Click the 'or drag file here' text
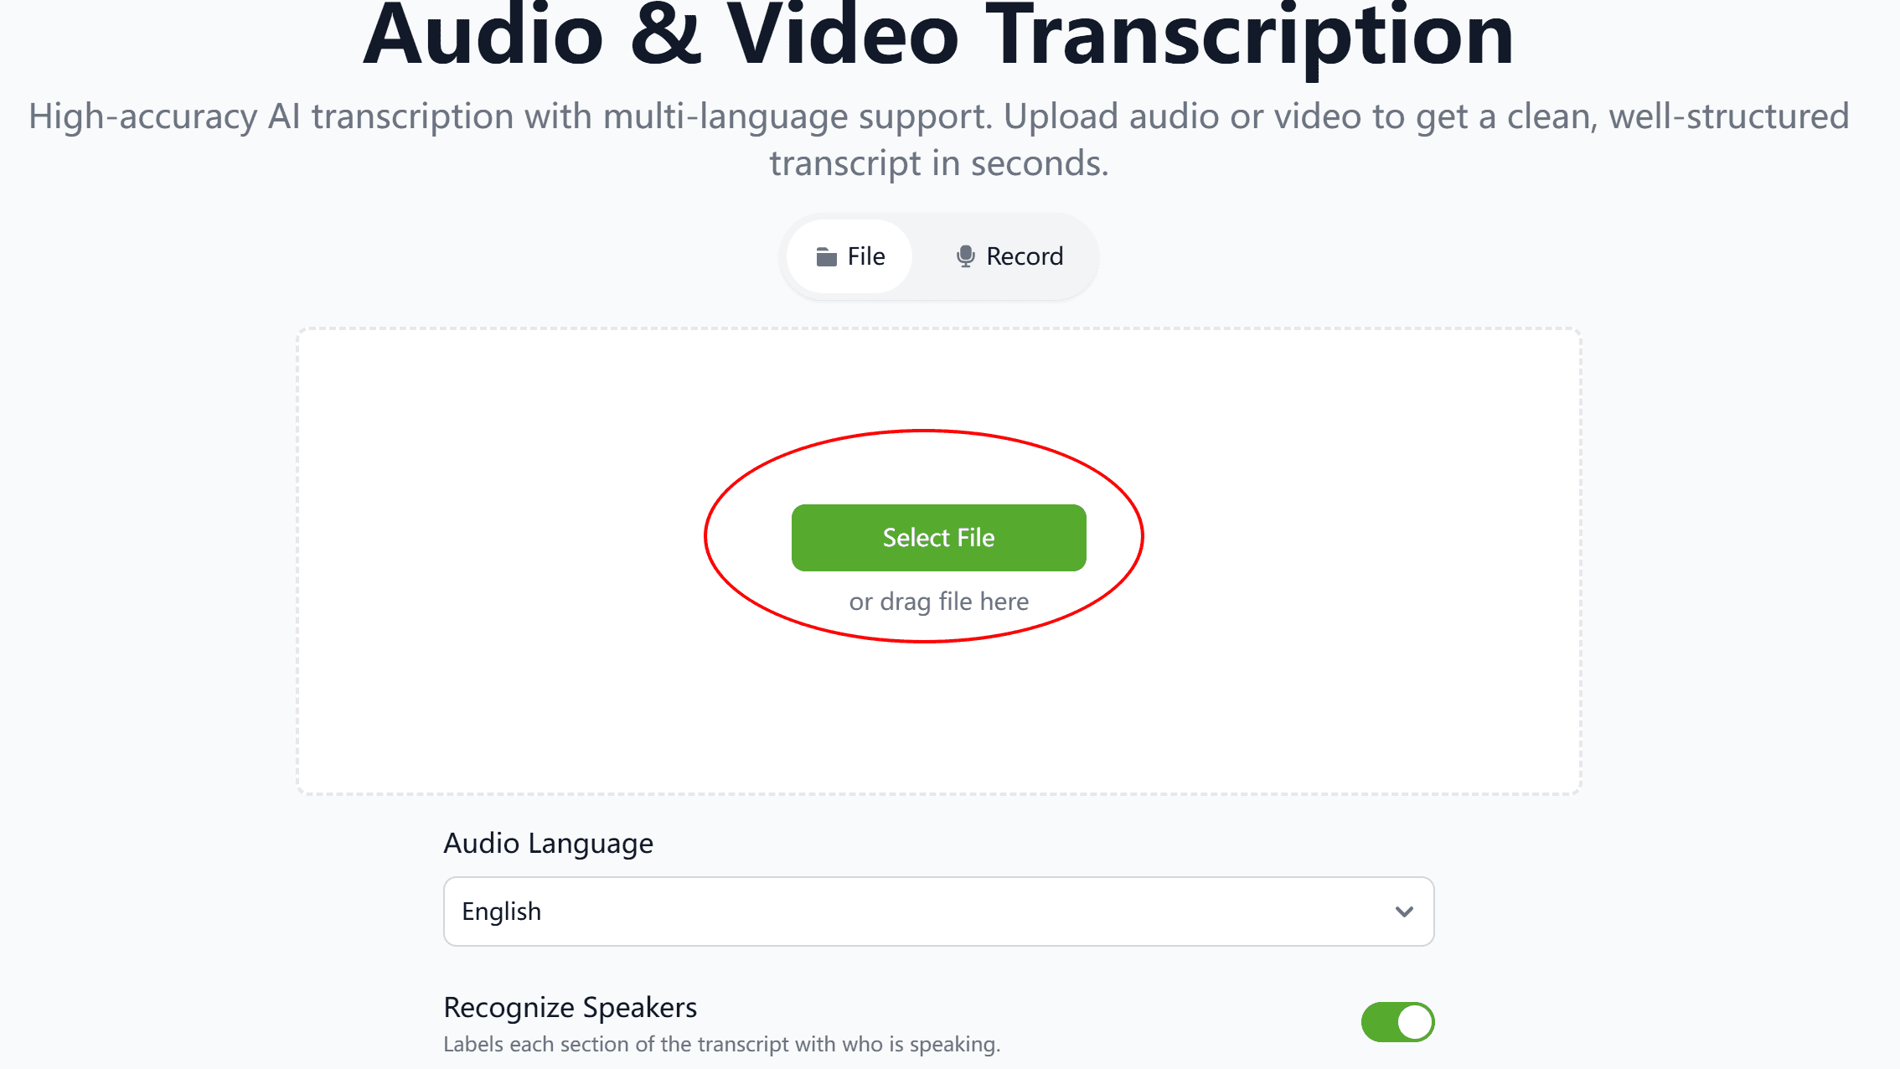This screenshot has height=1069, width=1900. (x=938, y=602)
